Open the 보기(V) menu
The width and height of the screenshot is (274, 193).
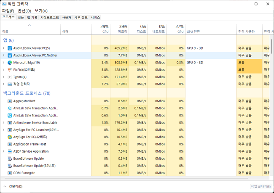[41, 11]
